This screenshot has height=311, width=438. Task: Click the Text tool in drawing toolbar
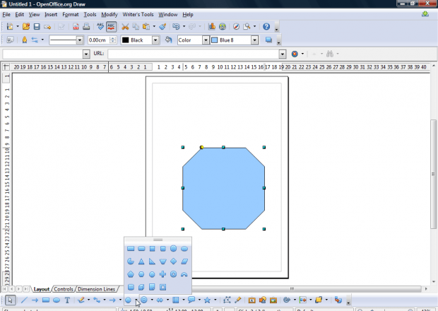click(x=67, y=300)
